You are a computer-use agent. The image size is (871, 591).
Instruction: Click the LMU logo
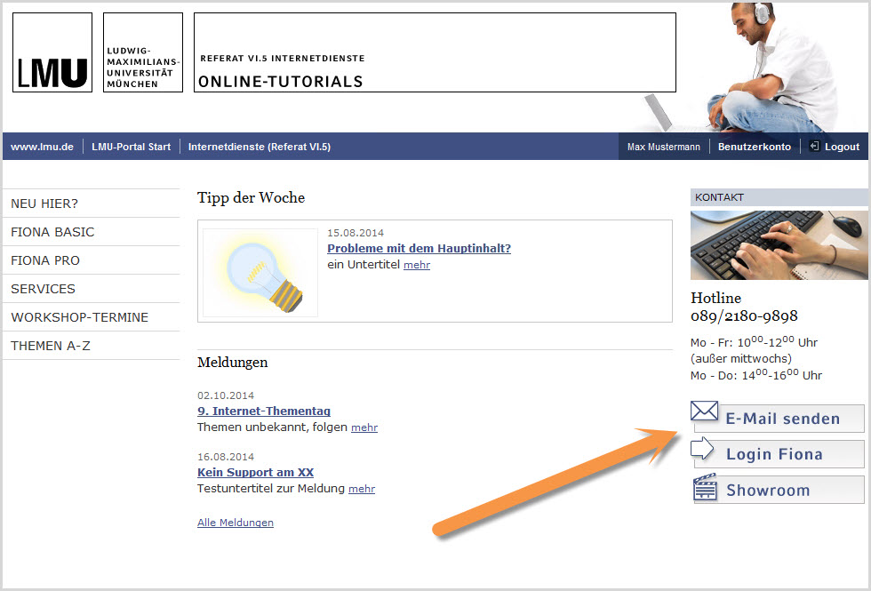pyautogui.click(x=52, y=52)
